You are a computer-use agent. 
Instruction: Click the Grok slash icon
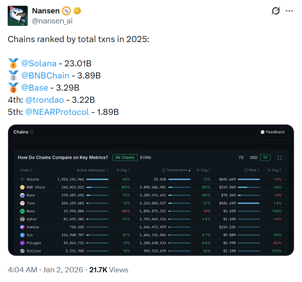(275, 11)
